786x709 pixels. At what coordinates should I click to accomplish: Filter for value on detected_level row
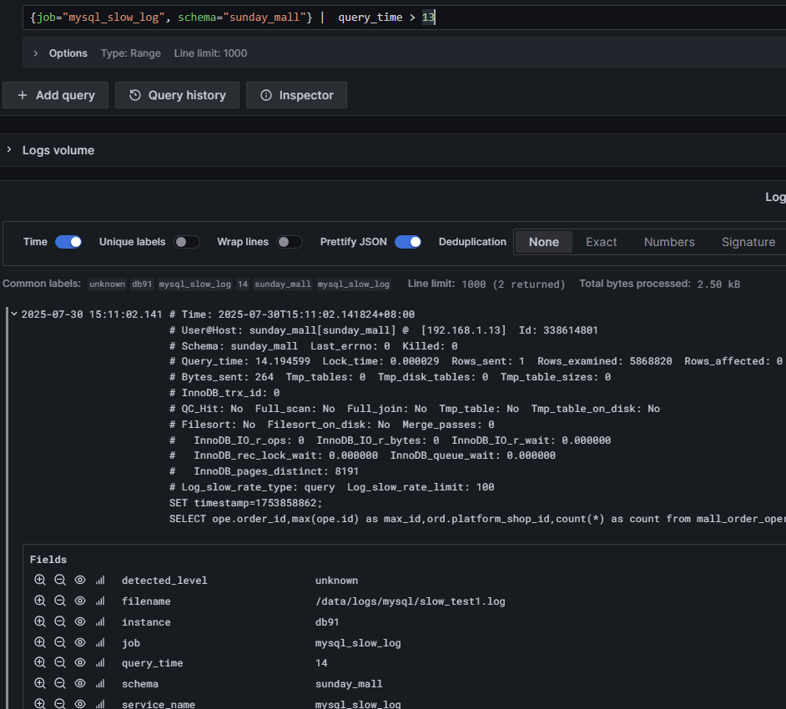click(x=39, y=580)
